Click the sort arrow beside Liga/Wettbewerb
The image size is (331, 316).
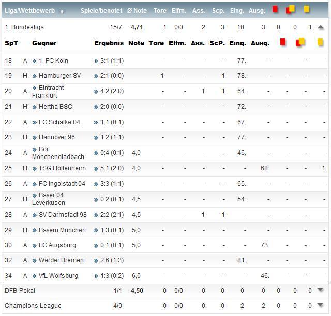tap(63, 11)
